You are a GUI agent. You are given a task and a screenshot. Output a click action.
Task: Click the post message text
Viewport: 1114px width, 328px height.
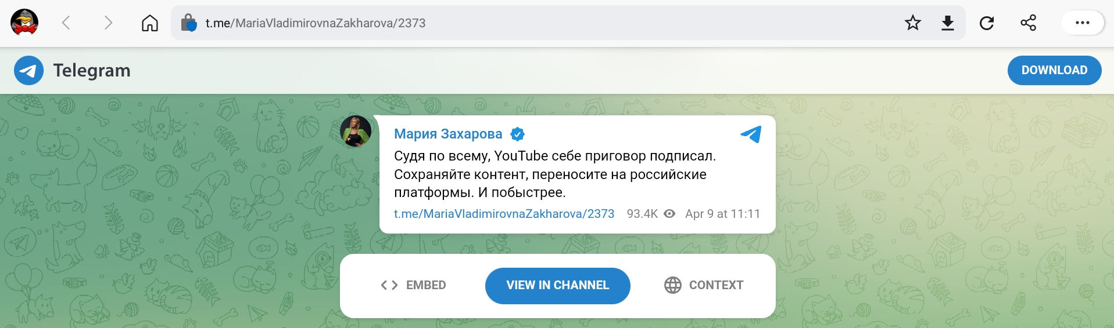pos(555,174)
